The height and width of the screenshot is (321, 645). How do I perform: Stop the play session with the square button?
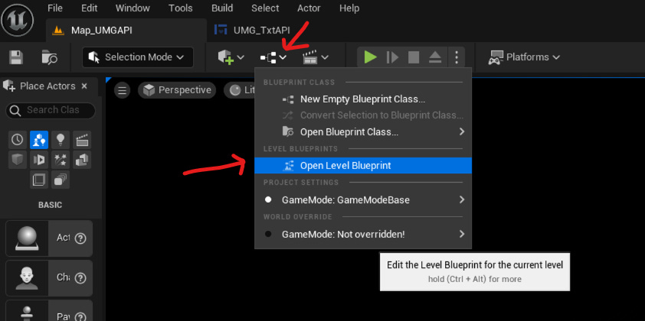[414, 57]
